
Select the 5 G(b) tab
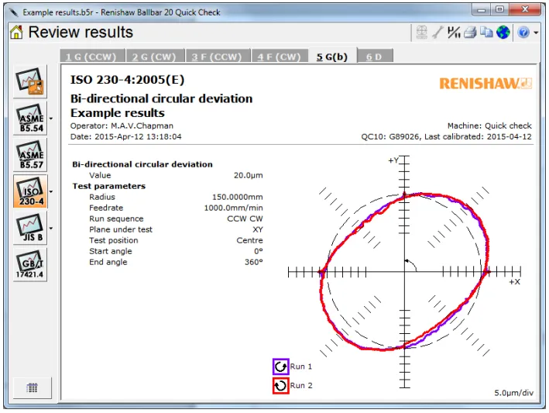332,56
